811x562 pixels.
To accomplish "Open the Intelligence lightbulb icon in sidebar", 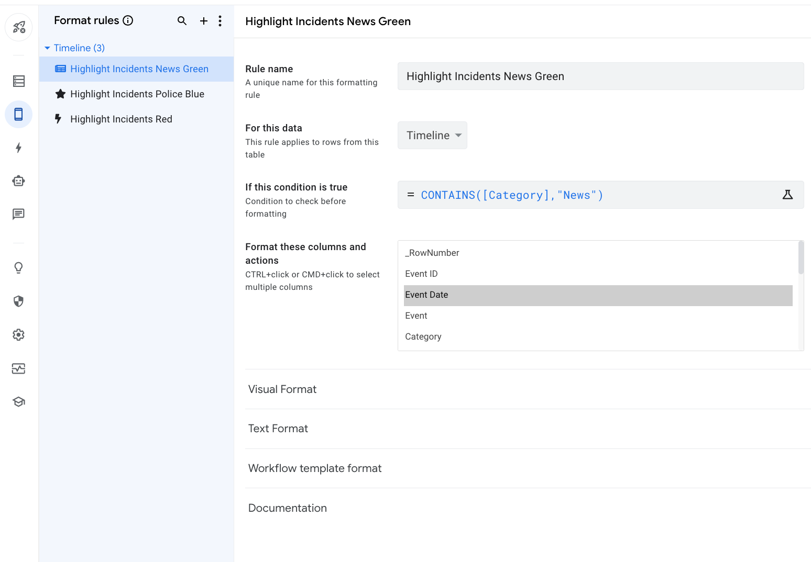I will (19, 268).
